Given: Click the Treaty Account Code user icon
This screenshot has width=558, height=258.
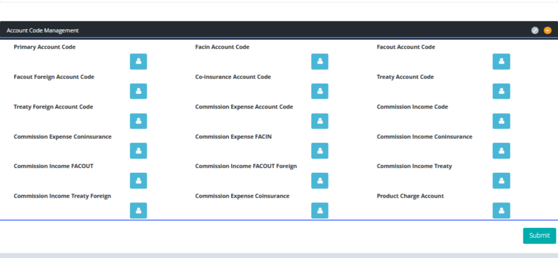Looking at the screenshot, I should [501, 91].
